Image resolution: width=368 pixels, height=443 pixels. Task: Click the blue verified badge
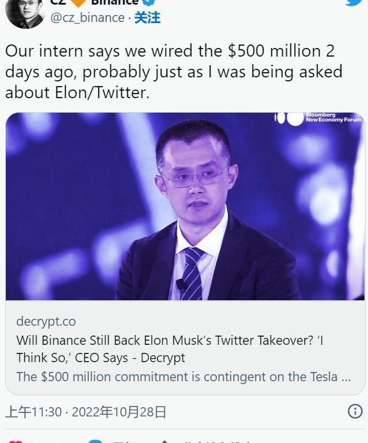[149, 2]
